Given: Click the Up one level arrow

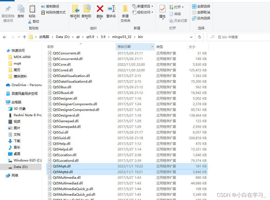Looking at the screenshot, I should pyautogui.click(x=25, y=37).
